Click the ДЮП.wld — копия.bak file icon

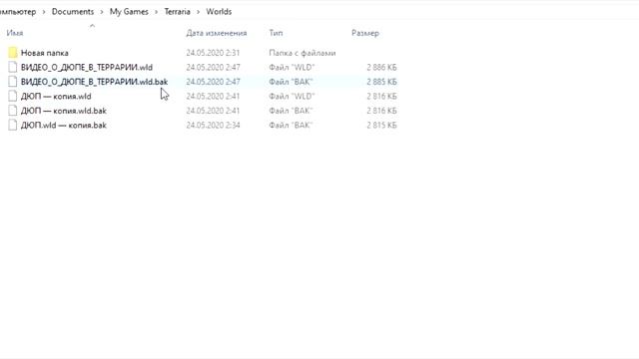point(13,125)
